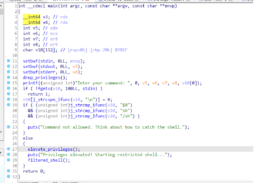
Task: Click the blue marker on fgets line 16
Action: (x=8, y=88)
